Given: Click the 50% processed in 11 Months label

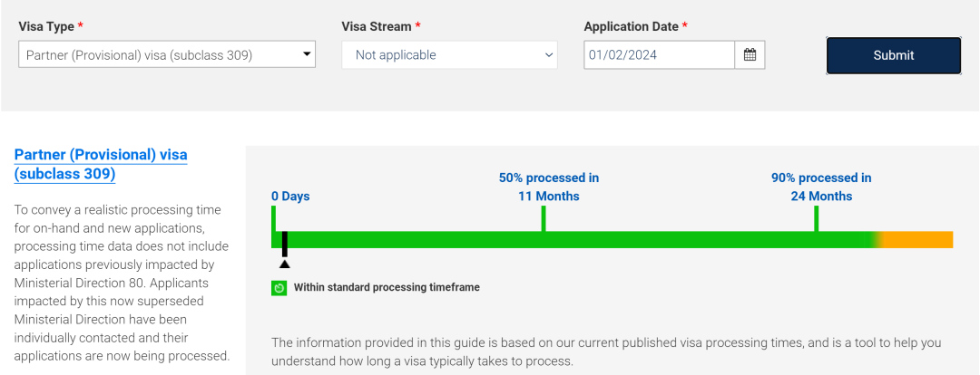Looking at the screenshot, I should click(549, 187).
